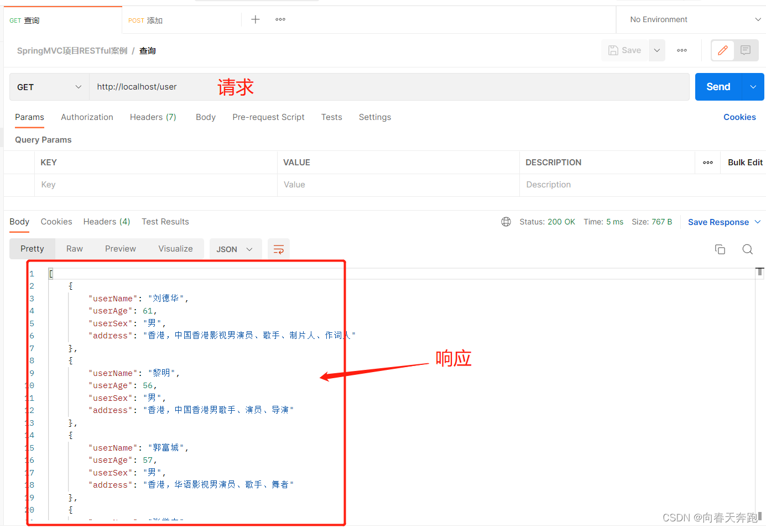766x528 pixels.
Task: Copy the response body to clipboard
Action: click(720, 249)
